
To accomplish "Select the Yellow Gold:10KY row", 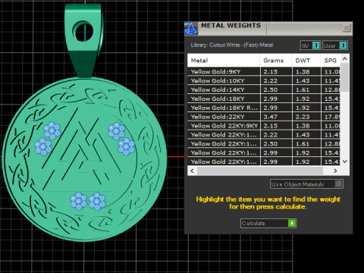I will coord(264,80).
